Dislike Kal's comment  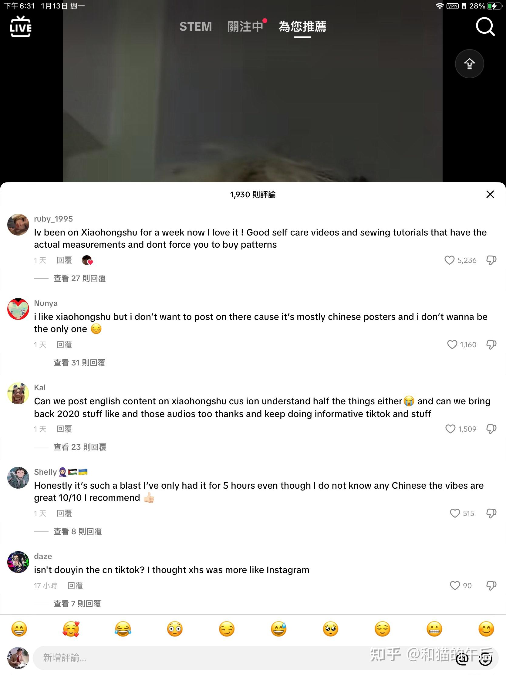(491, 429)
